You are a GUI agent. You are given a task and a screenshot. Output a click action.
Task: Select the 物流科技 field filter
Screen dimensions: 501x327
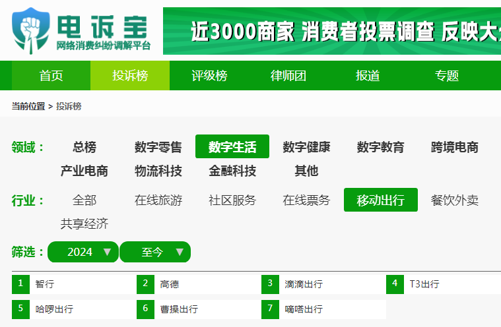pyautogui.click(x=158, y=171)
